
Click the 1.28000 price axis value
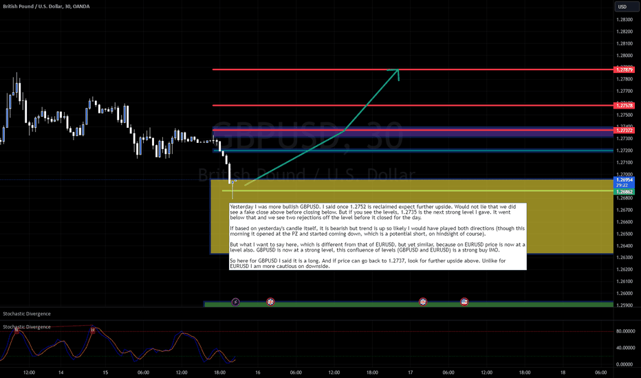[x=624, y=56]
